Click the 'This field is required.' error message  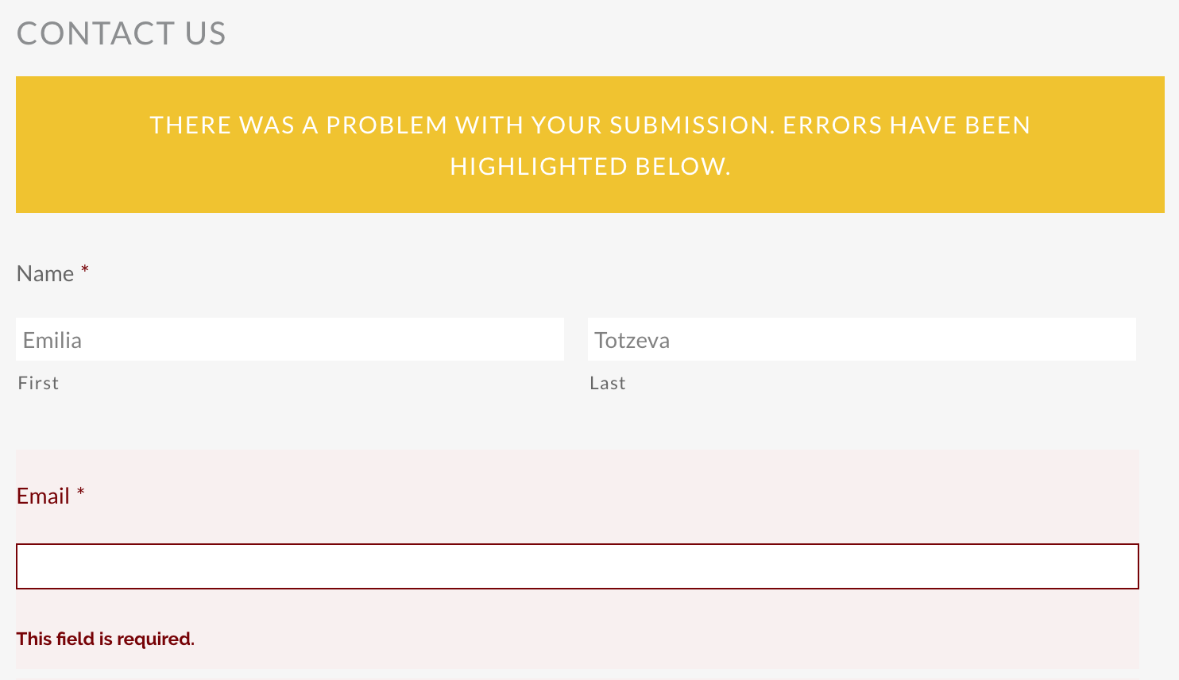(x=106, y=639)
